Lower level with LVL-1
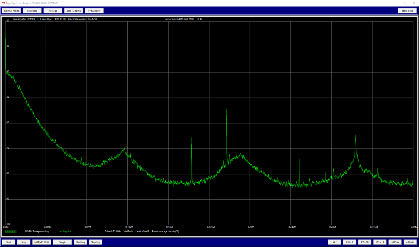The height and width of the screenshot is (247, 419). pos(334,242)
